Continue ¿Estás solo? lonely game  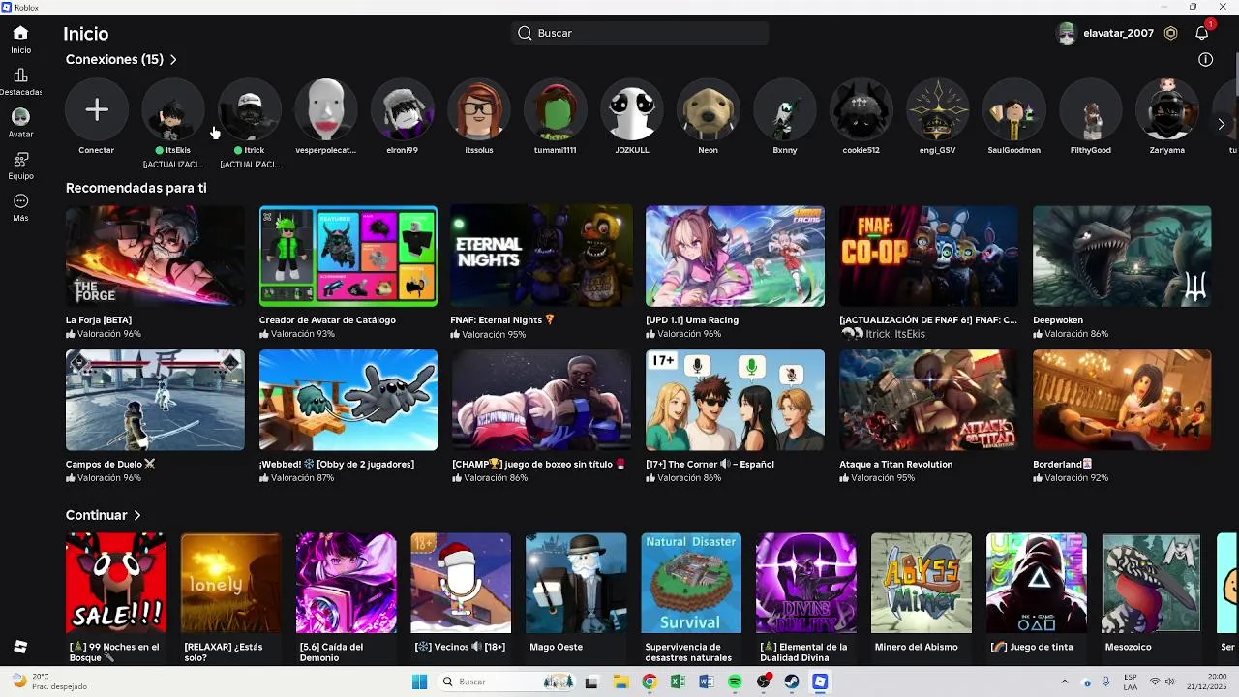(x=231, y=583)
